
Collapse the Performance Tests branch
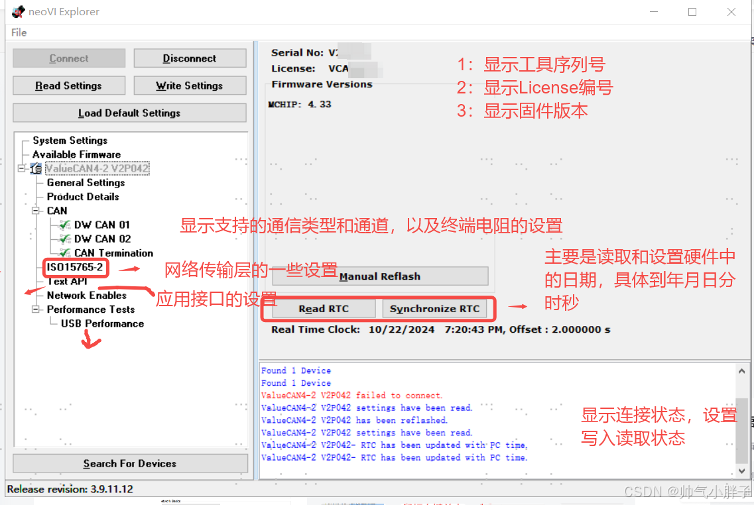click(x=35, y=309)
